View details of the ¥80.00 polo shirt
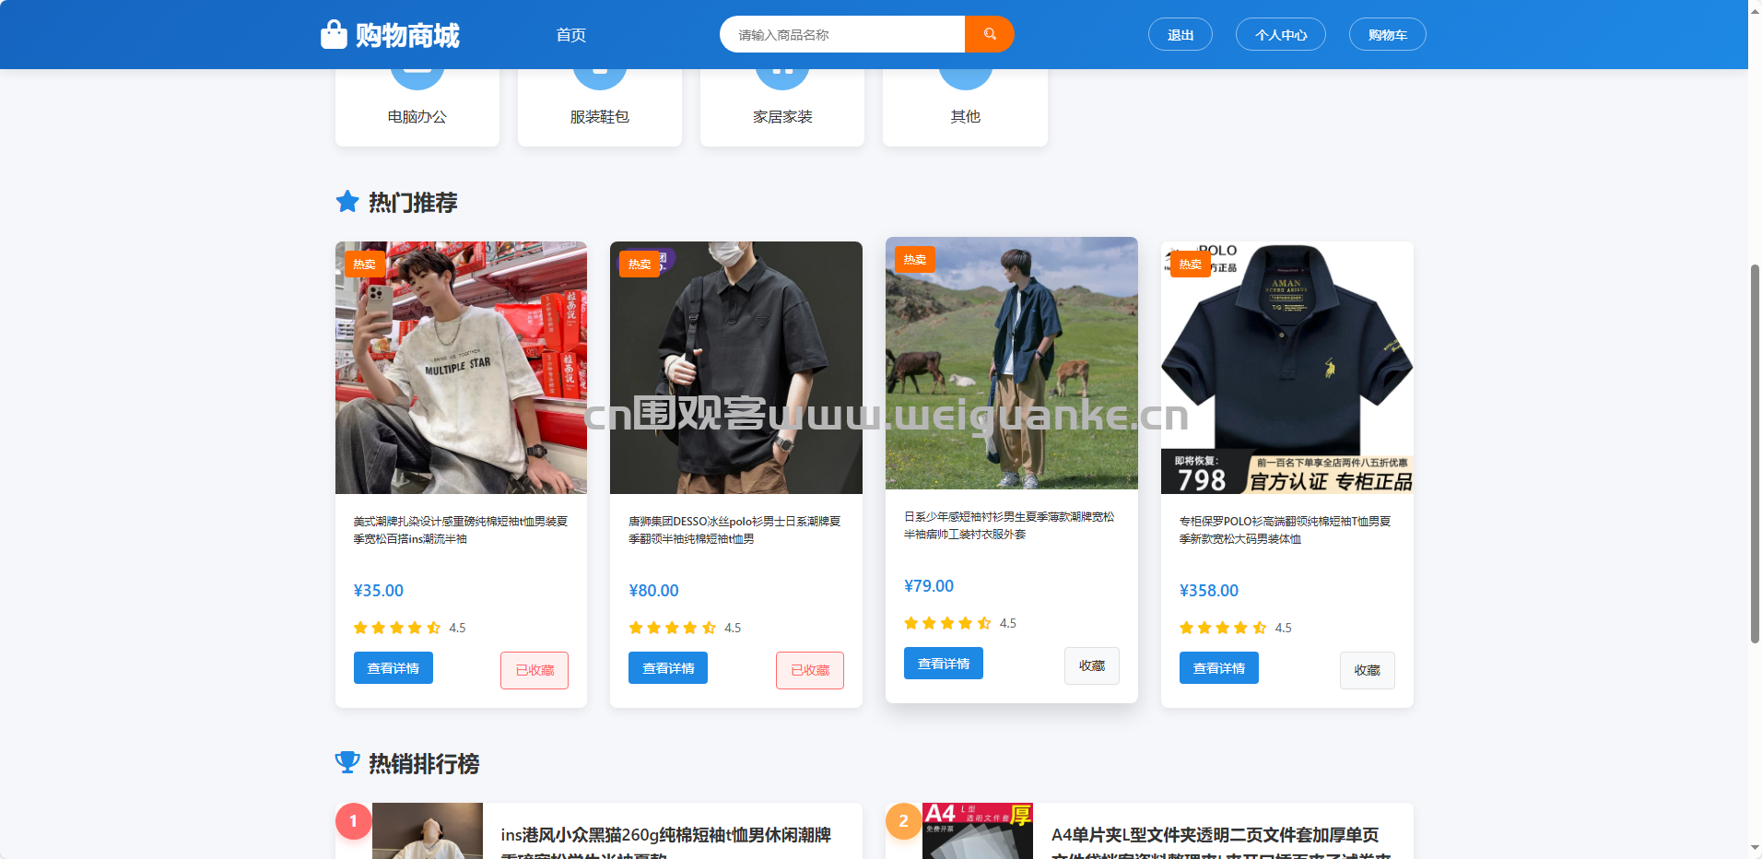This screenshot has height=859, width=1762. point(668,668)
